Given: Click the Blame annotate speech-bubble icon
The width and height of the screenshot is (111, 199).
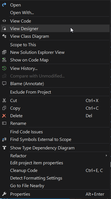Looking at the screenshot, I should (4, 83).
